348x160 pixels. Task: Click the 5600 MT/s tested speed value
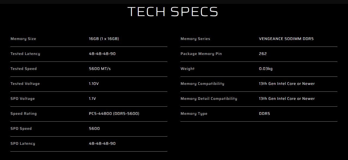(x=100, y=69)
